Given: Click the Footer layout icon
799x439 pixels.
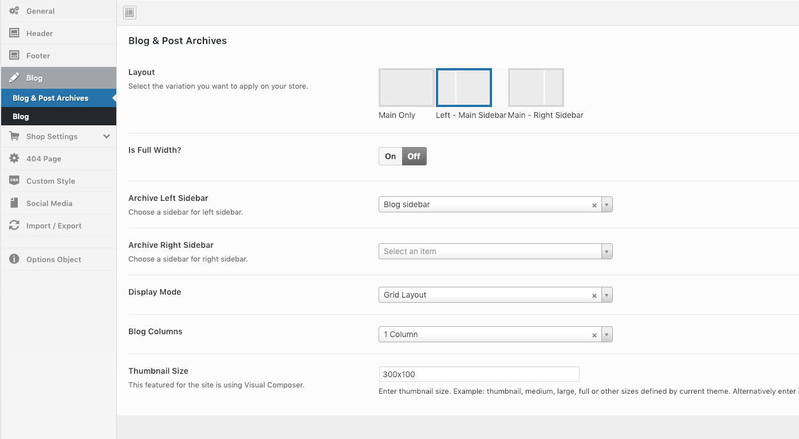Looking at the screenshot, I should pos(14,56).
